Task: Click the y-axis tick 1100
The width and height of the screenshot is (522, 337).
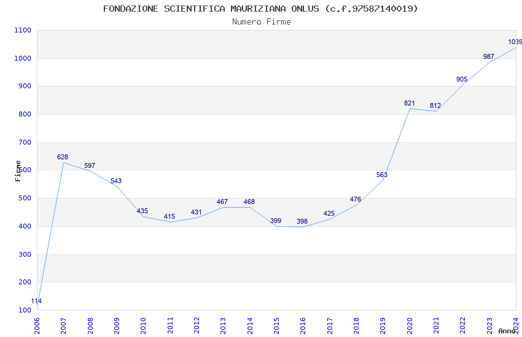Action: tap(23, 30)
